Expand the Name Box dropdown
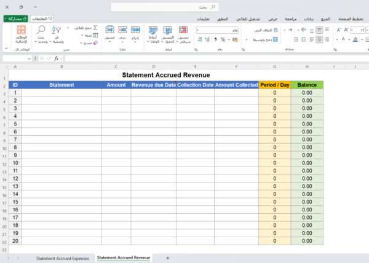This screenshot has width=369, height=263. click(29, 58)
